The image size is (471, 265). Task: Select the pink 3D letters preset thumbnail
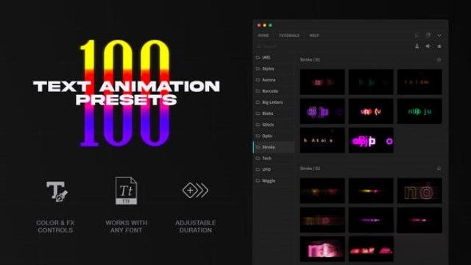pyautogui.click(x=322, y=249)
